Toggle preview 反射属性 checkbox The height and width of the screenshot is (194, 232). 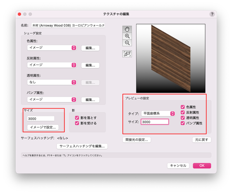pos(183,112)
